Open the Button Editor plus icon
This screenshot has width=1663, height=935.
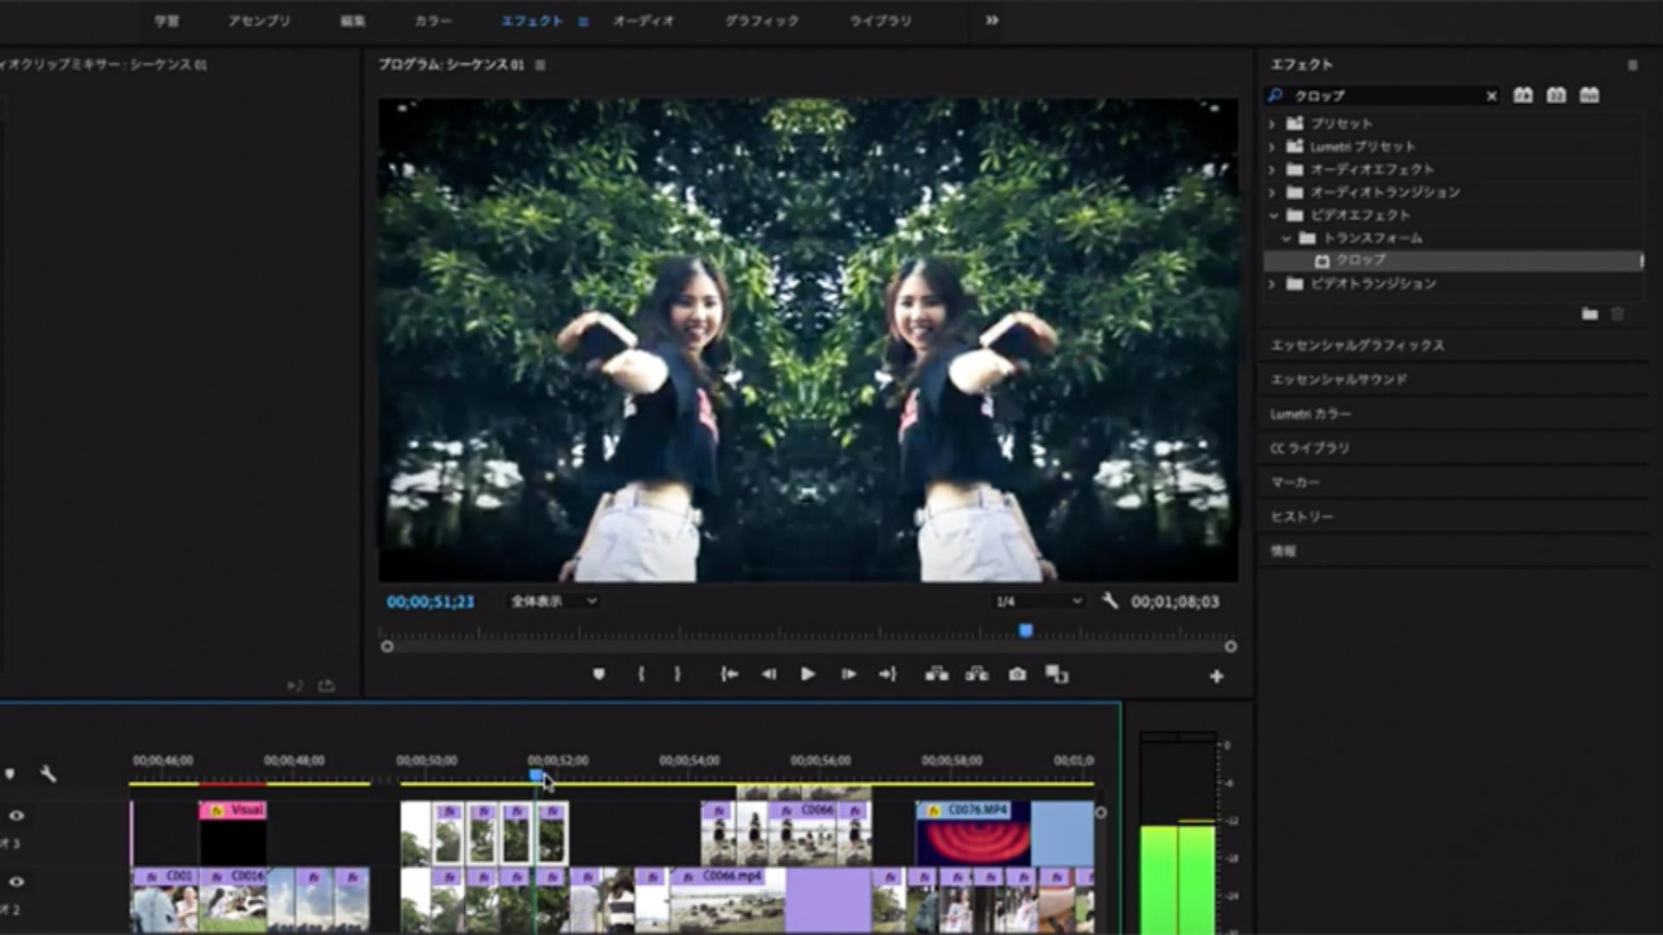1216,676
